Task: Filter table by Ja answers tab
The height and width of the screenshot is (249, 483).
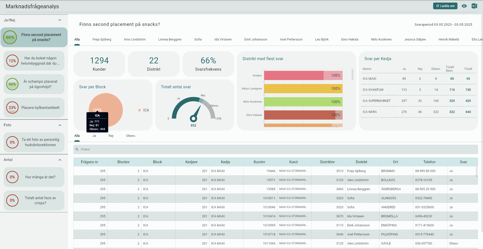Action: click(94, 136)
